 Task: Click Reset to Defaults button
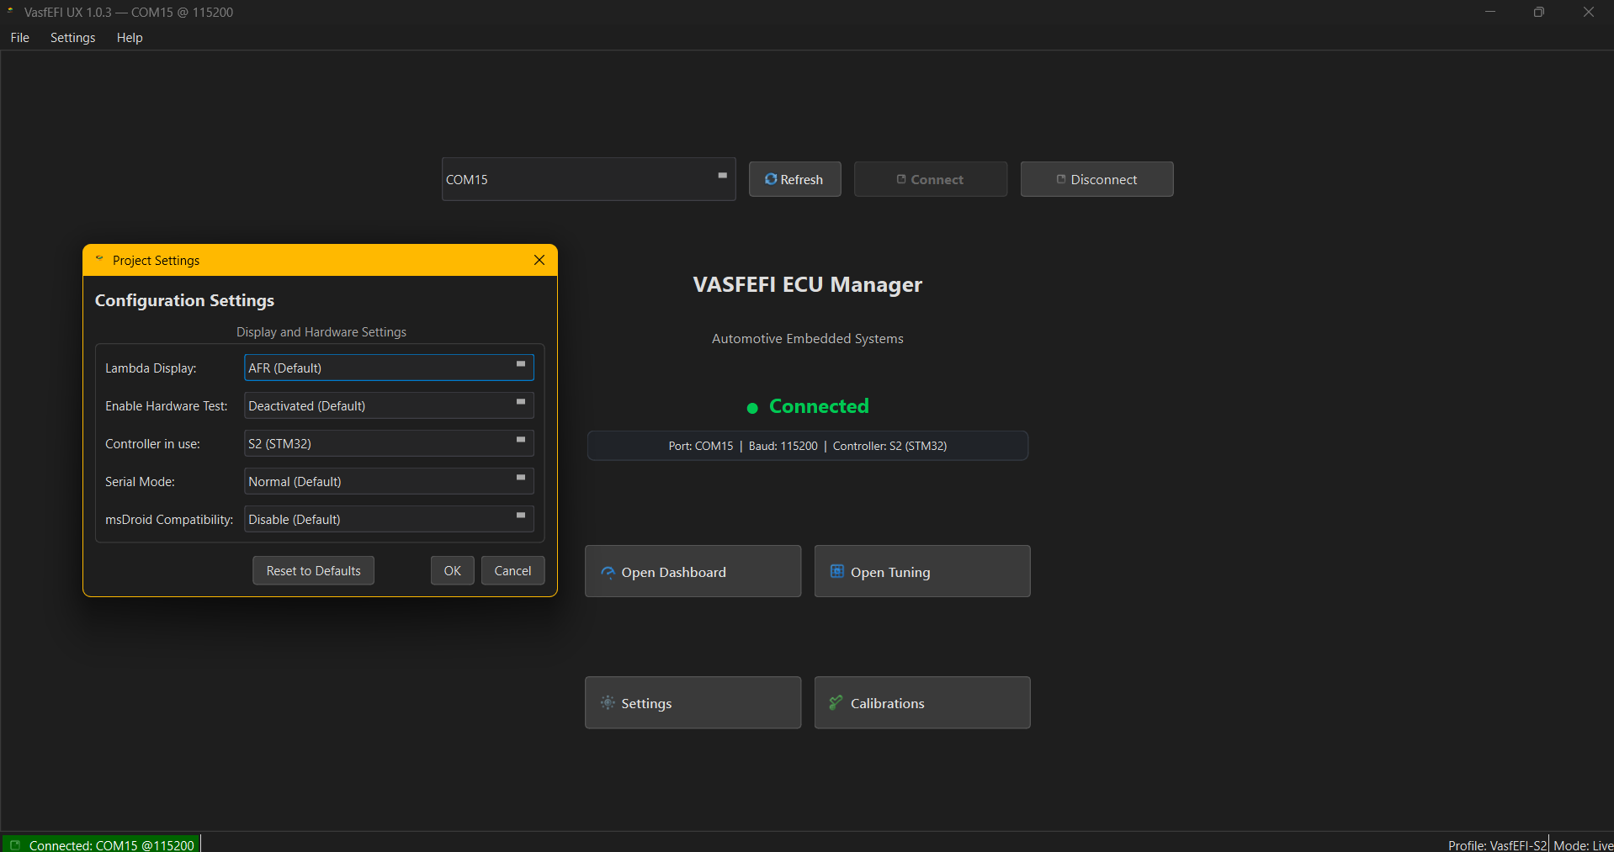tap(313, 570)
